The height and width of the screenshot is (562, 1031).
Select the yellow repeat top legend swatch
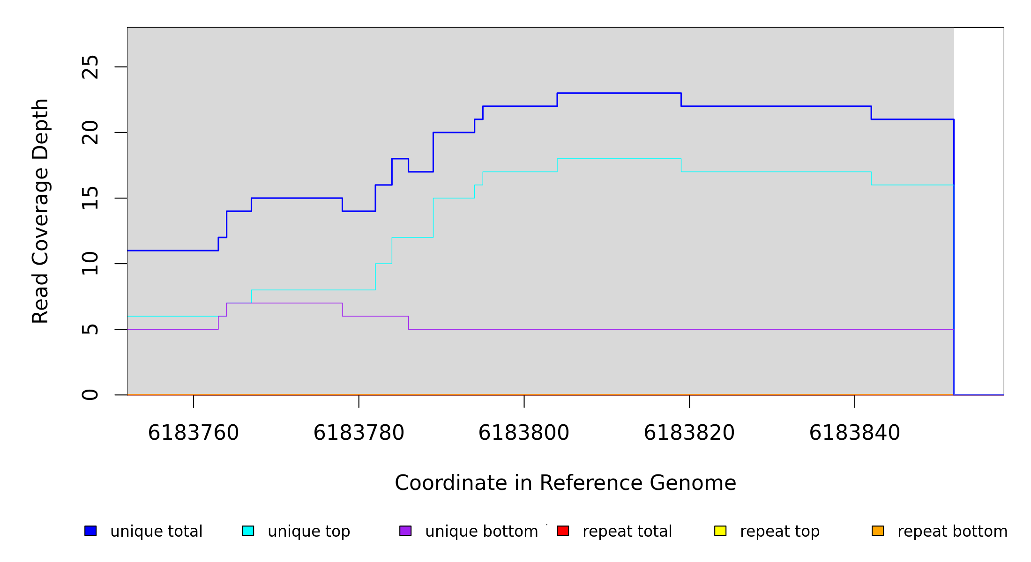[x=720, y=531]
